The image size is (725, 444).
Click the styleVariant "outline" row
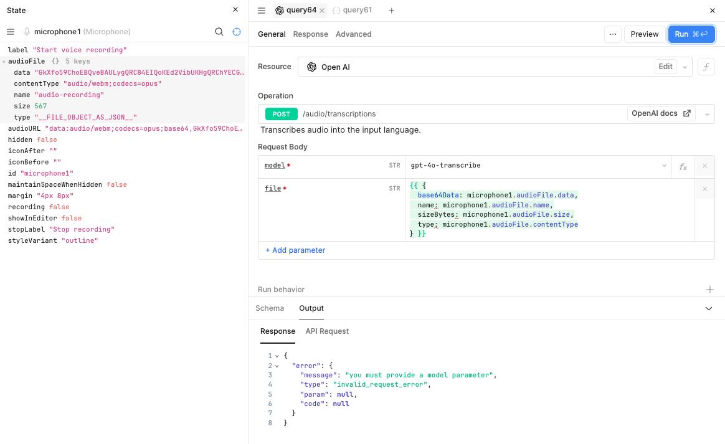tap(123, 240)
